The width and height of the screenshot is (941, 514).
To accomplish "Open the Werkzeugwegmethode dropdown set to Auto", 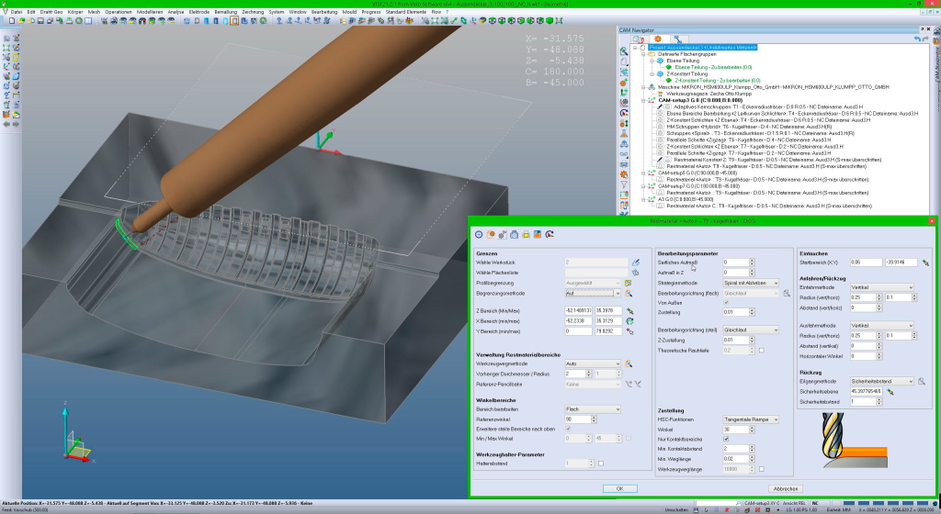I will 593,363.
